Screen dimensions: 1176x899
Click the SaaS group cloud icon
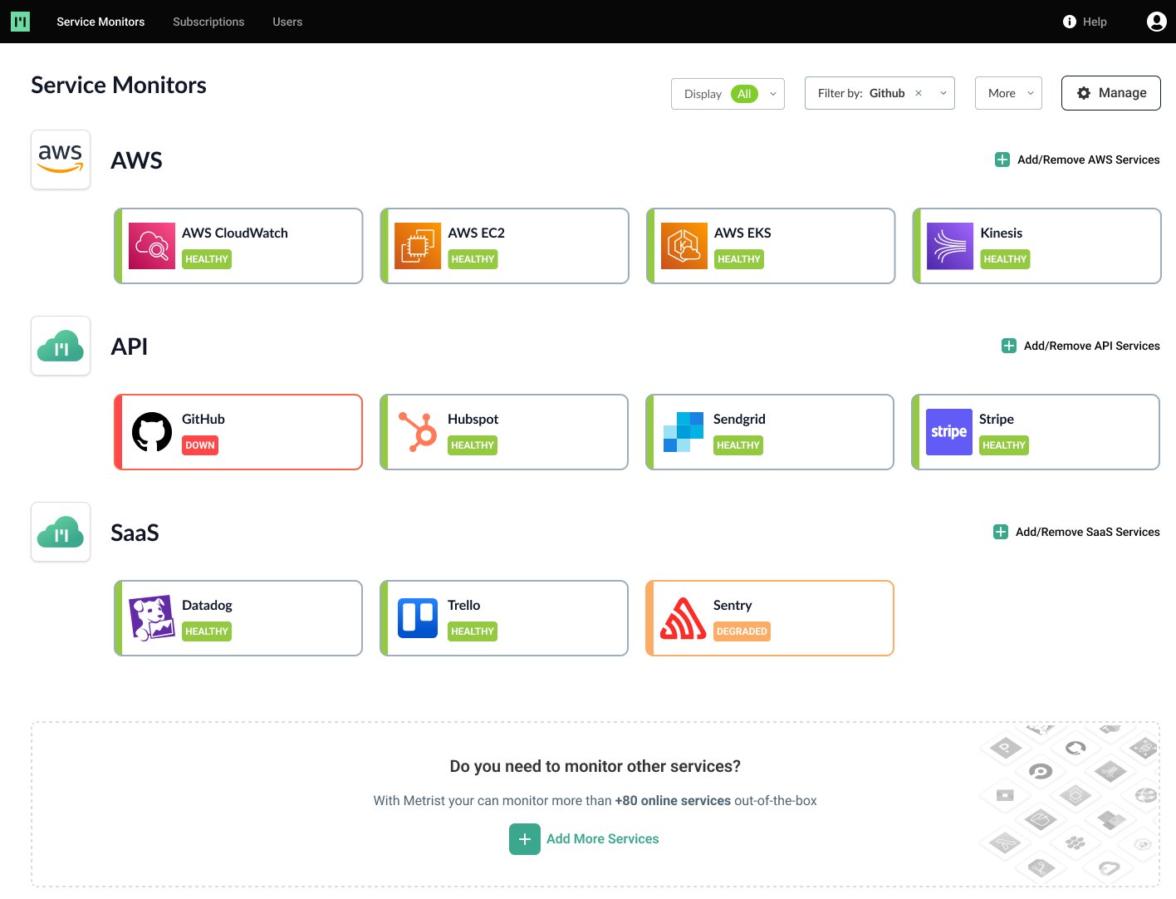click(x=61, y=532)
